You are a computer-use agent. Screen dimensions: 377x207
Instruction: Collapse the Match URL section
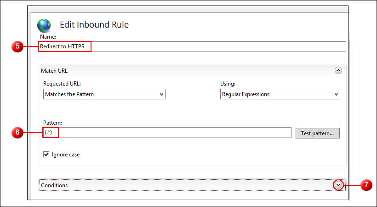pyautogui.click(x=338, y=70)
